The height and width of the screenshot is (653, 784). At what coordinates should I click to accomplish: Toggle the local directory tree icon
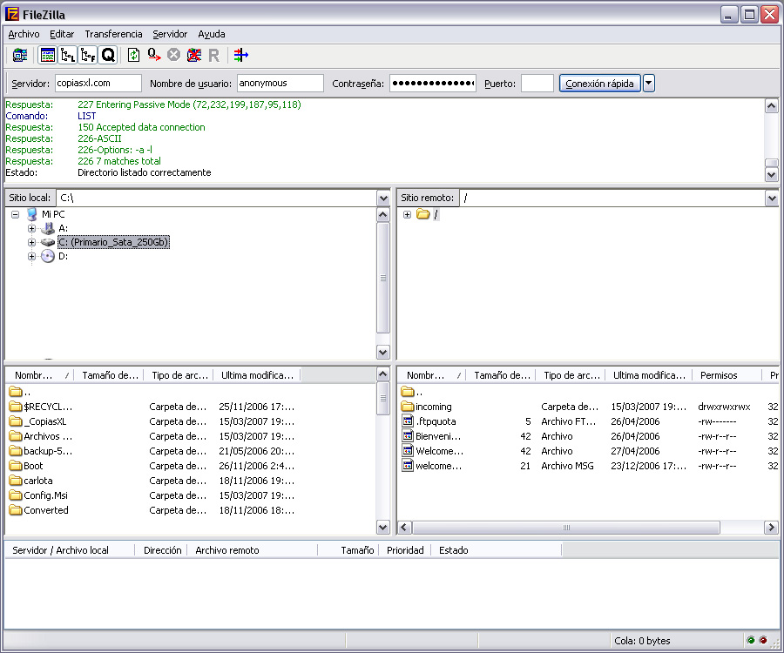(x=67, y=55)
